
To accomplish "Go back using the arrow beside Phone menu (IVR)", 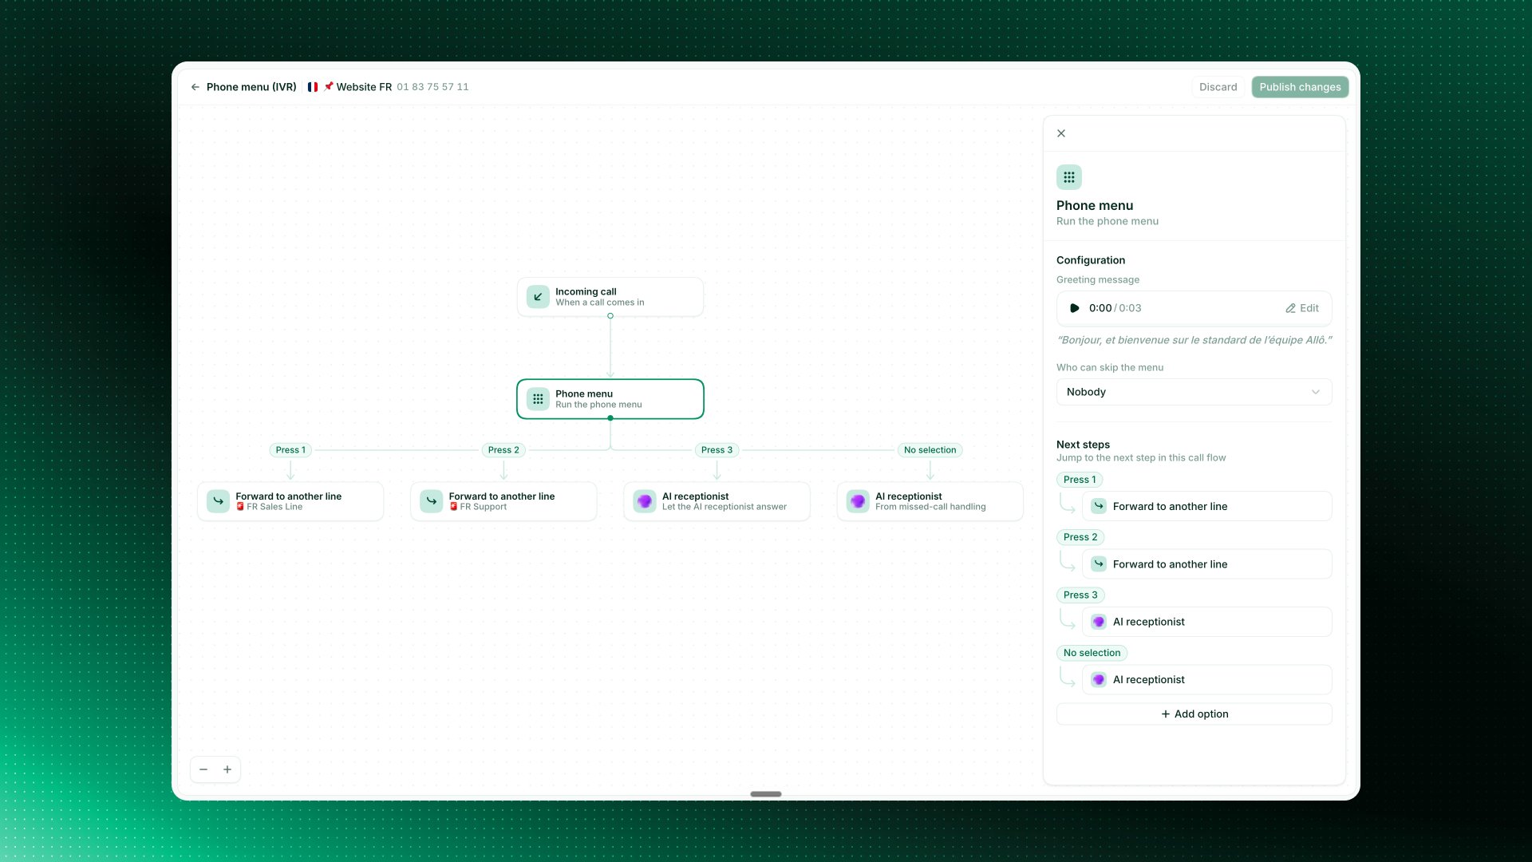I will point(195,87).
